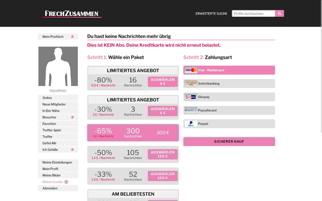Click the Sofortbanking logo icon
322x201 pixels.
point(191,84)
